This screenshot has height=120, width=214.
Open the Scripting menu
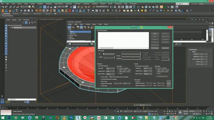click(95, 4)
